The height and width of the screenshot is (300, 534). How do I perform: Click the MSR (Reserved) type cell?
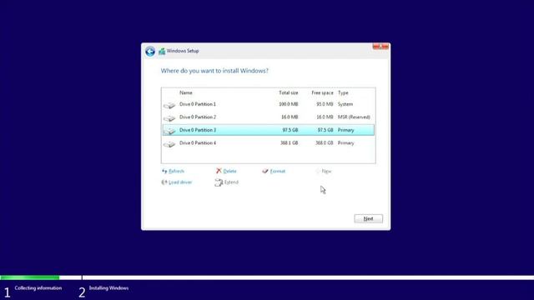click(354, 117)
